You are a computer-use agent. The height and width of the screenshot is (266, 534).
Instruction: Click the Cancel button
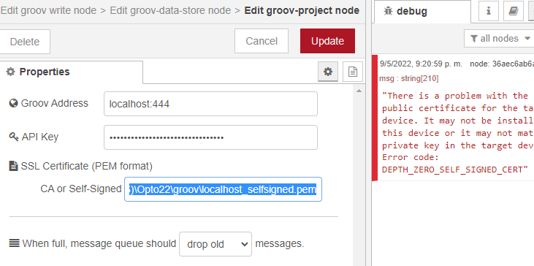pos(262,41)
